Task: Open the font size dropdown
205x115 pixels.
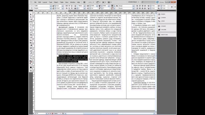Action: (63, 6)
